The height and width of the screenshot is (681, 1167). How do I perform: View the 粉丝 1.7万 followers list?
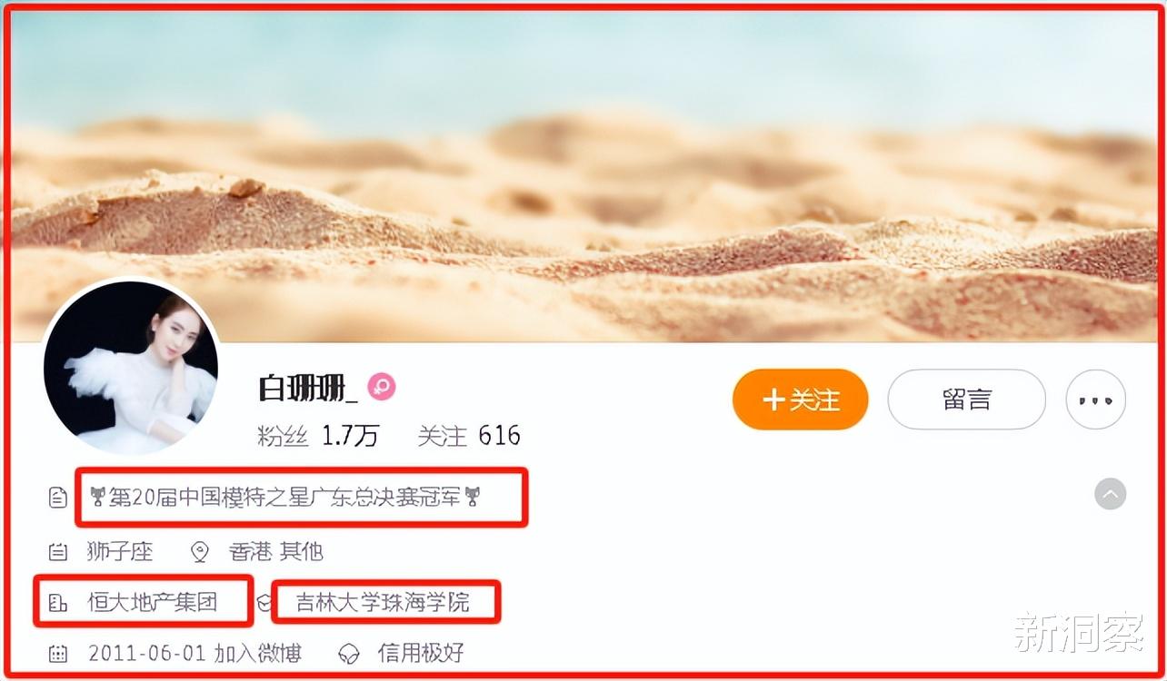[318, 436]
